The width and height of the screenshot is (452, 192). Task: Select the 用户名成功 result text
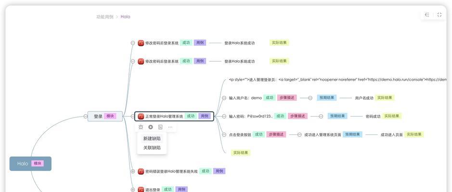click(364, 98)
